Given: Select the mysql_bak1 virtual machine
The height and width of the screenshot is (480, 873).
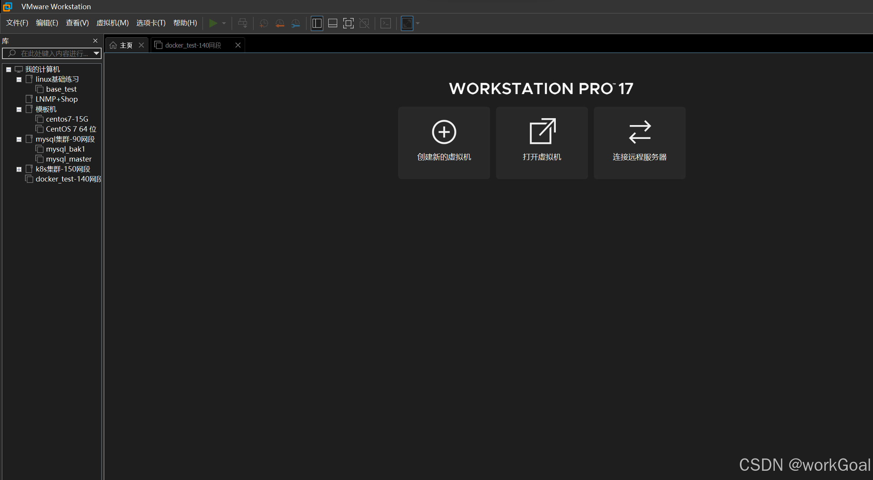Looking at the screenshot, I should pos(66,149).
